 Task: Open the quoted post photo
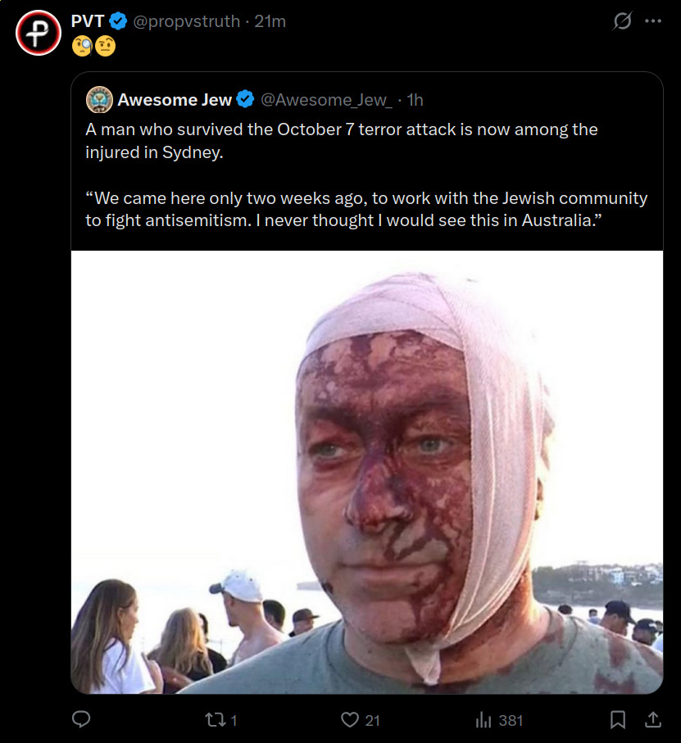pos(366,472)
